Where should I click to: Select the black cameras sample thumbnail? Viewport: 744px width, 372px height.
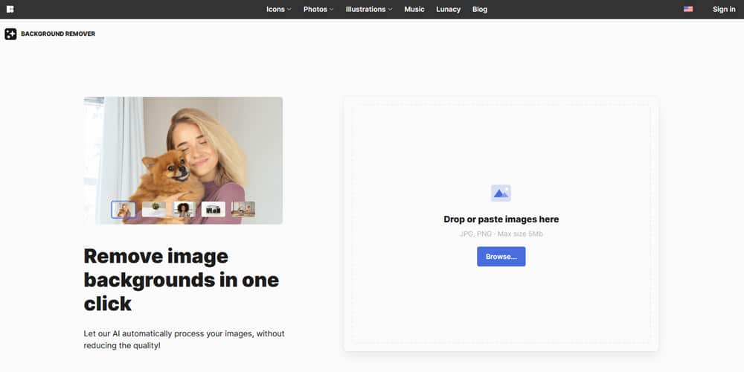coord(213,209)
